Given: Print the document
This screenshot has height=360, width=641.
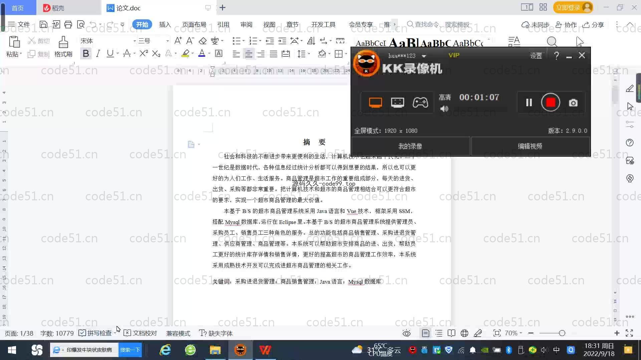Looking at the screenshot, I should pos(68,24).
